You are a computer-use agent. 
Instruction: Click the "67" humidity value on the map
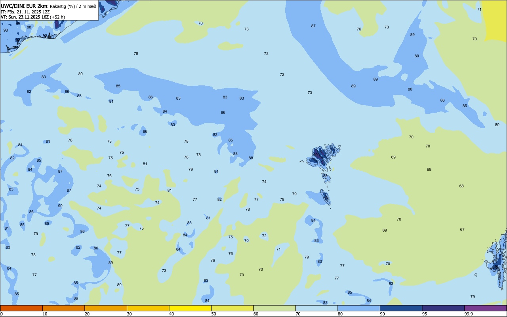point(462,229)
